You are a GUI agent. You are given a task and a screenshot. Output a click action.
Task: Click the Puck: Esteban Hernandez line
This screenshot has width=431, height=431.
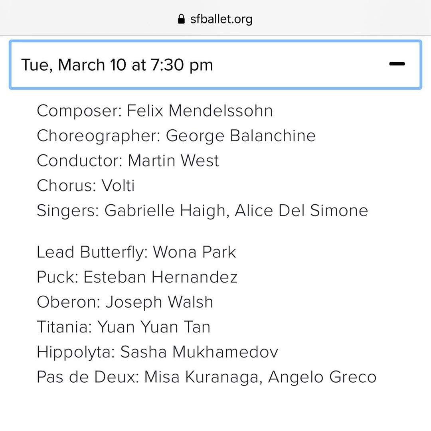[137, 277]
